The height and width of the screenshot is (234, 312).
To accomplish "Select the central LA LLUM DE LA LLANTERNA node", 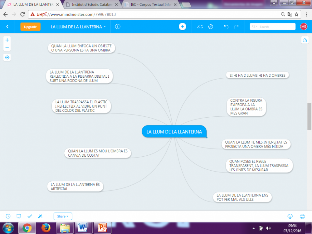I will (x=174, y=132).
